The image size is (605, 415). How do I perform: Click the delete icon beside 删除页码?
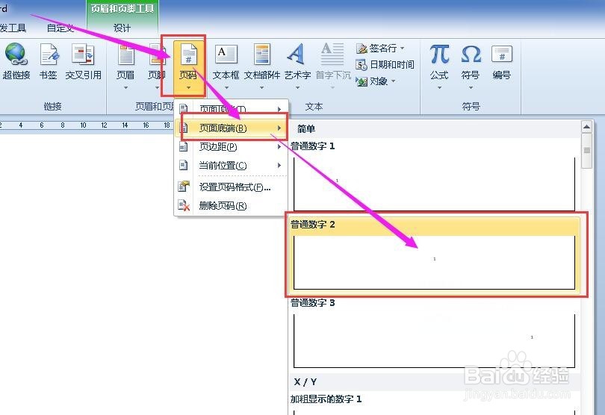(x=184, y=205)
